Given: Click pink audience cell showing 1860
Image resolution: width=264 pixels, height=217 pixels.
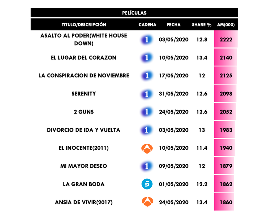Looking at the screenshot, I should click(226, 202).
